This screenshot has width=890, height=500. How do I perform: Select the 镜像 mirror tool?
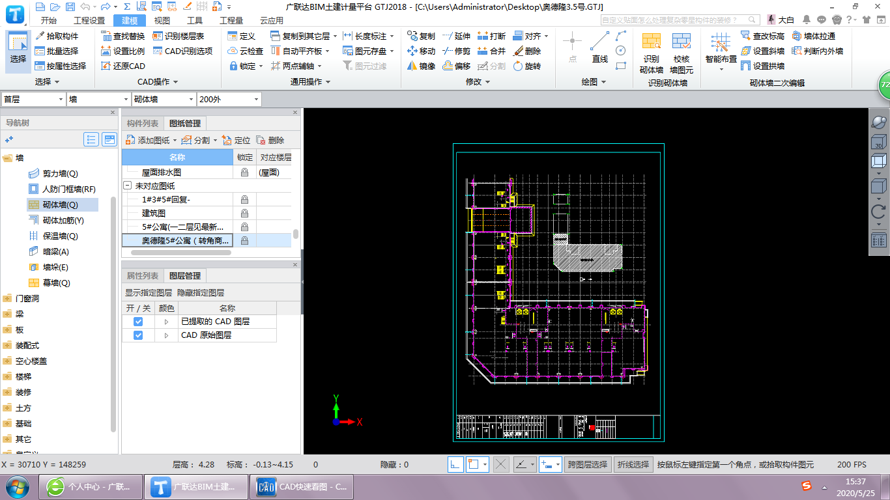coord(421,66)
